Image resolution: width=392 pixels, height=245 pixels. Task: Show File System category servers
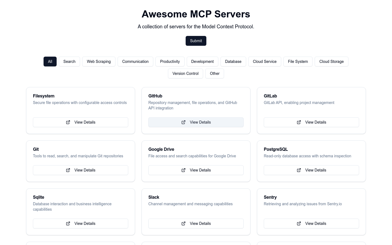click(298, 62)
